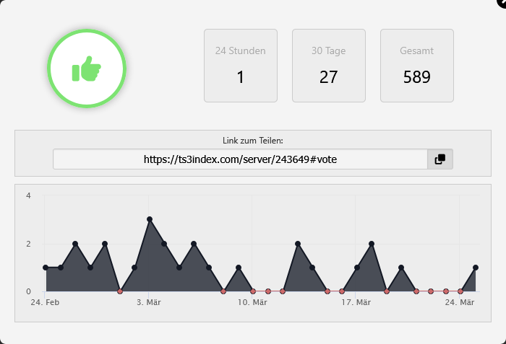Select the Gesamt votes card
Viewport: 506px width, 344px height.
tap(417, 66)
